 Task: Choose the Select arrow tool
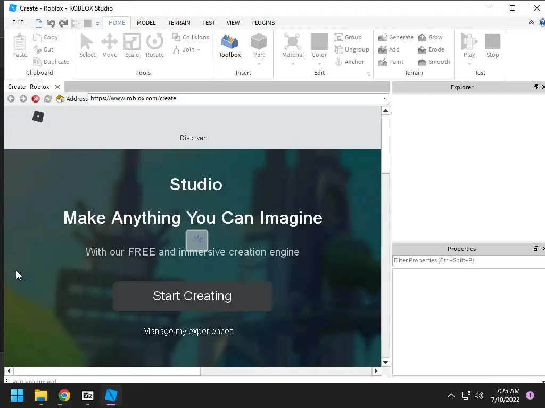(87, 46)
